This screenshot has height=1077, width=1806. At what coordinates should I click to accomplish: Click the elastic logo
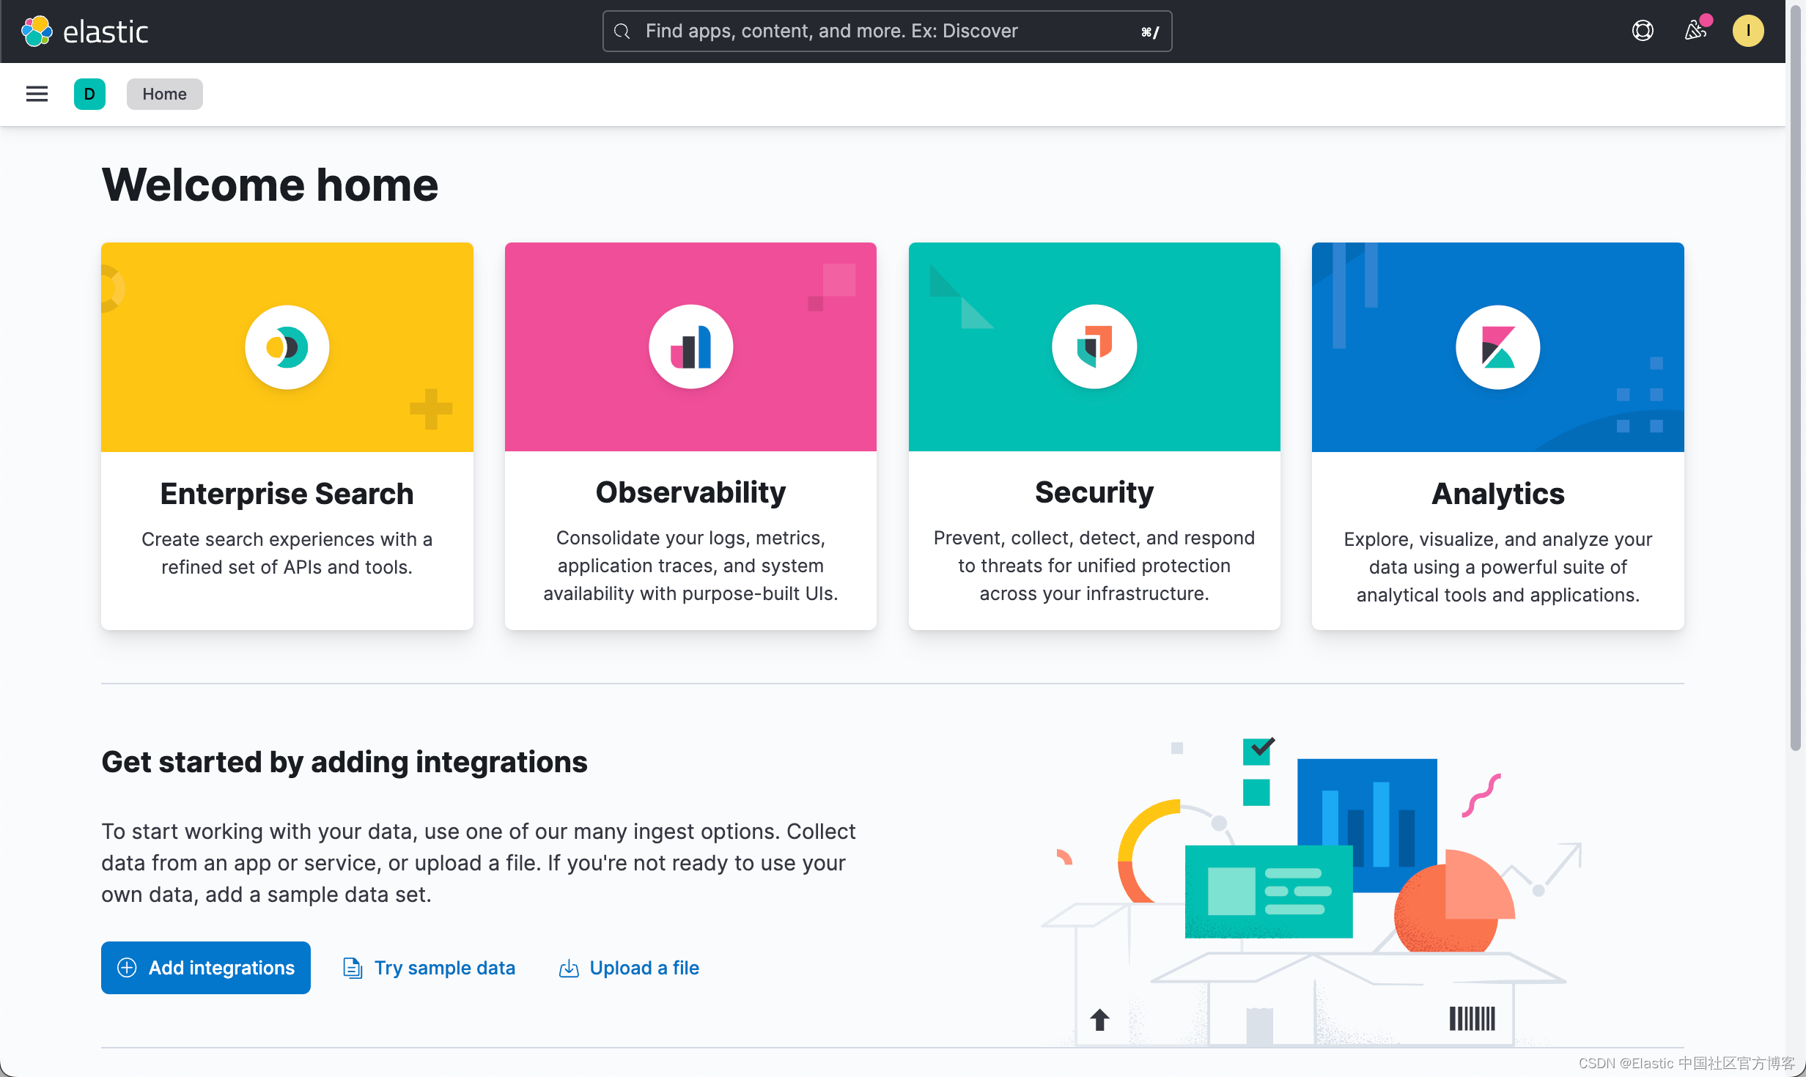click(85, 32)
